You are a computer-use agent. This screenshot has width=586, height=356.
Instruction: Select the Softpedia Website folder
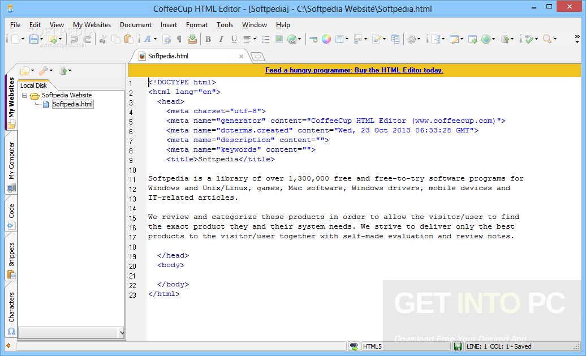67,95
